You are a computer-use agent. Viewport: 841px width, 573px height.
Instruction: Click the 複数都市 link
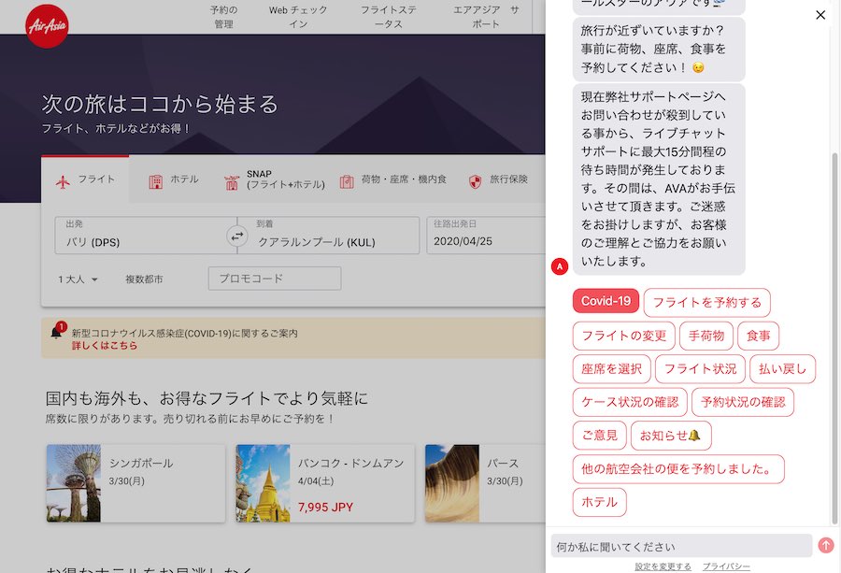click(144, 279)
